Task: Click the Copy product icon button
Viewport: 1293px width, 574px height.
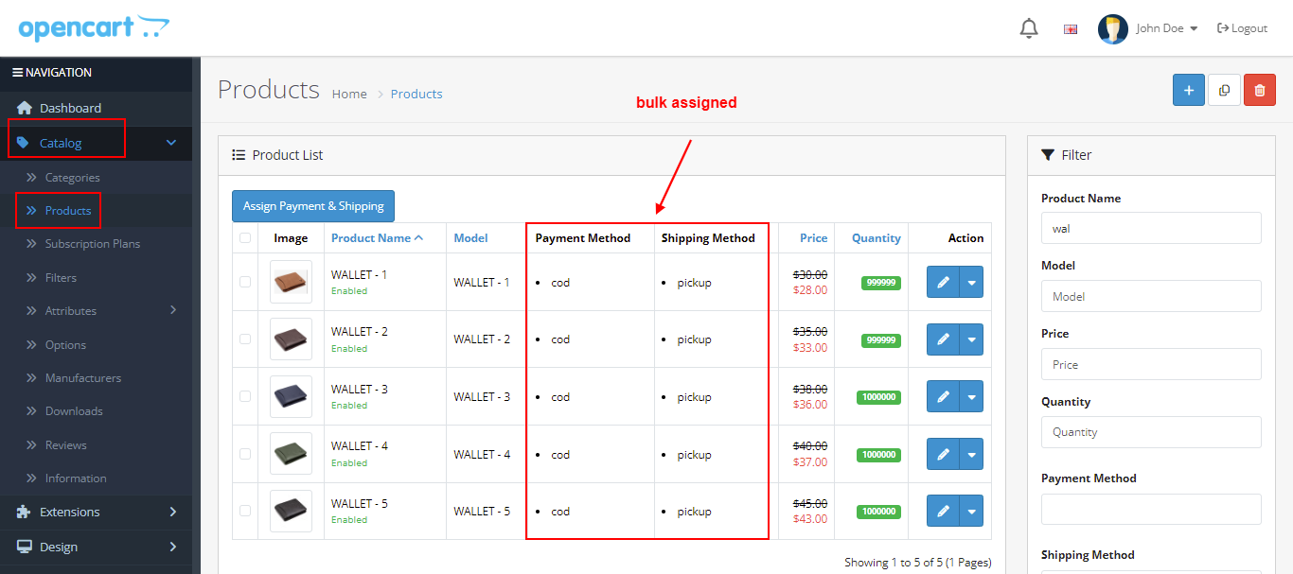Action: pyautogui.click(x=1224, y=90)
